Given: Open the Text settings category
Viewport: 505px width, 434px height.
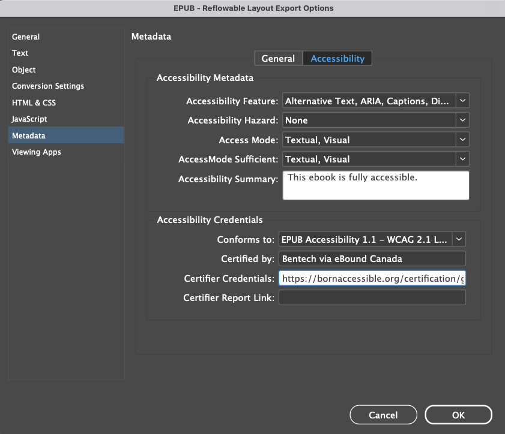Looking at the screenshot, I should point(20,53).
